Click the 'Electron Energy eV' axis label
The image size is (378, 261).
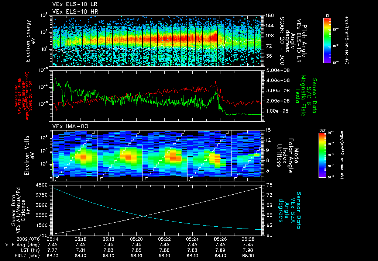(x=30, y=41)
